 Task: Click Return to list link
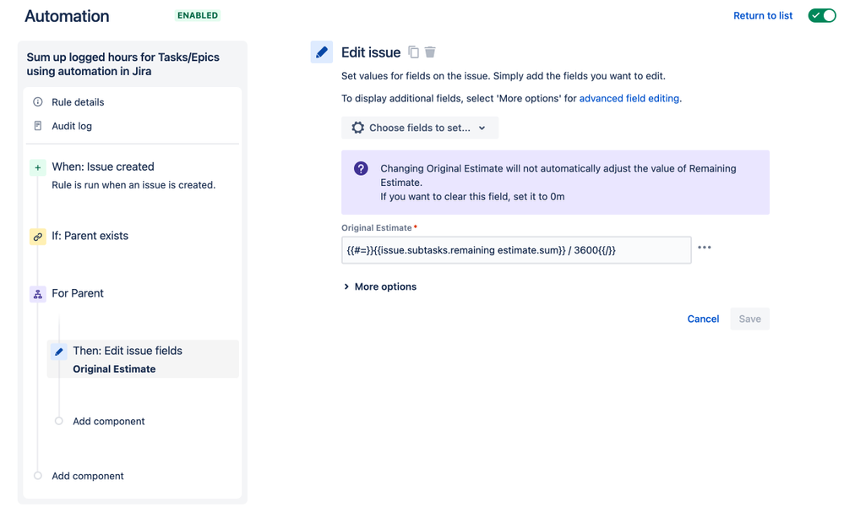(x=763, y=15)
